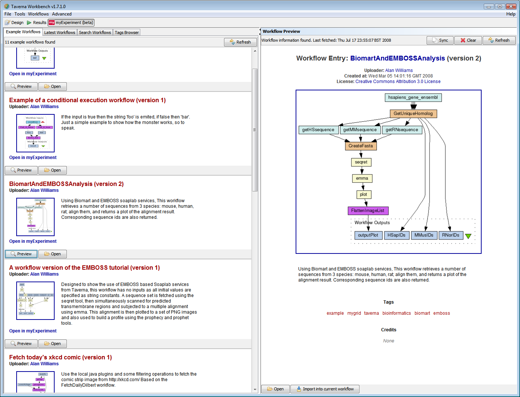Preview the BiomartAndEMBOSSAnalysis workflow

[21, 254]
